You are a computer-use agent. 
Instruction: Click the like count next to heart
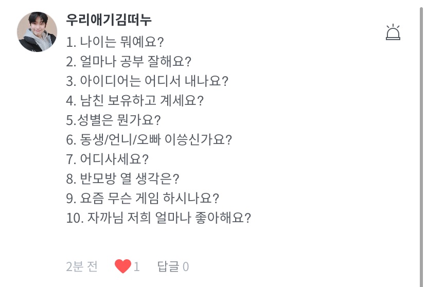coord(137,266)
